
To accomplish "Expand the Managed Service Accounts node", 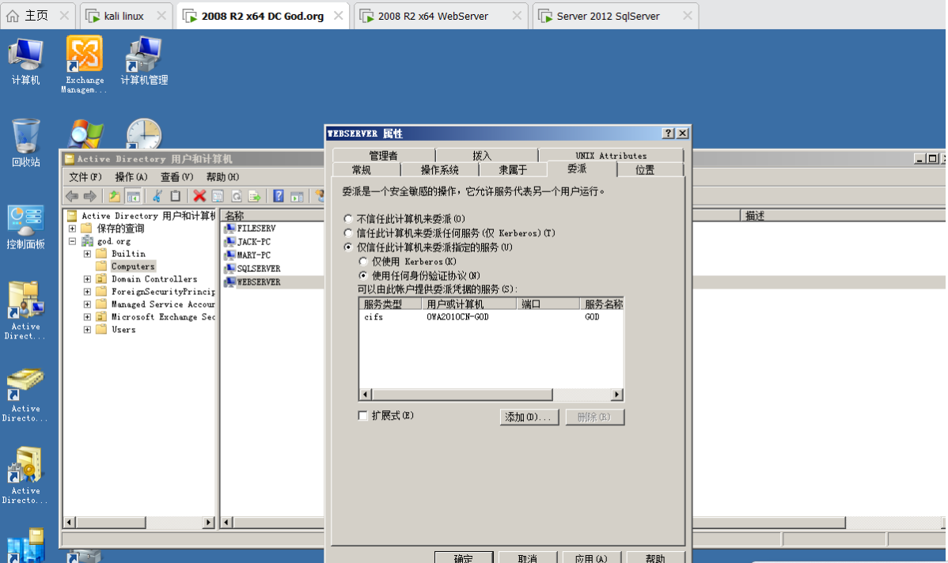I will (x=87, y=304).
